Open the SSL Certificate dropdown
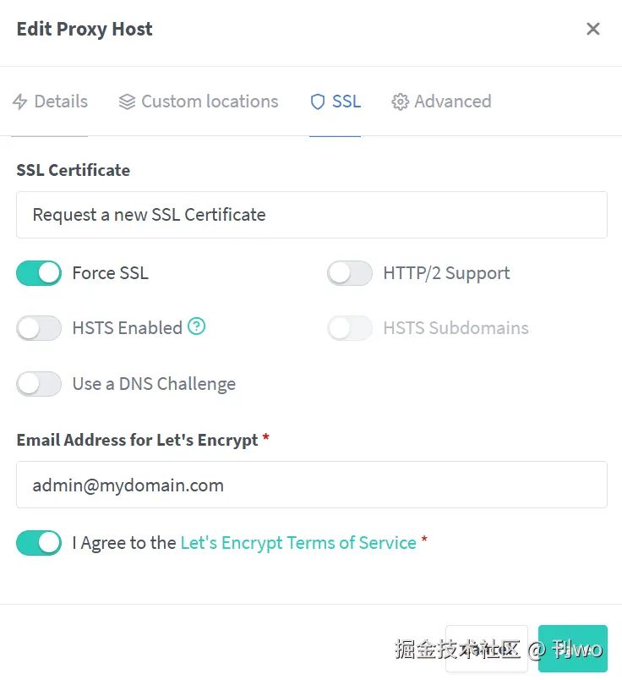The height and width of the screenshot is (680, 622). pos(311,215)
